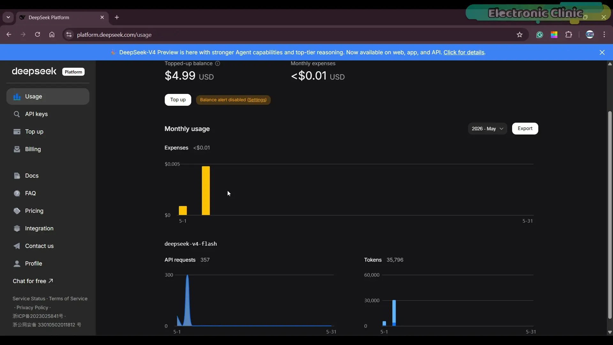The height and width of the screenshot is (345, 613).
Task: Open site information icon in address bar
Action: pos(69,34)
